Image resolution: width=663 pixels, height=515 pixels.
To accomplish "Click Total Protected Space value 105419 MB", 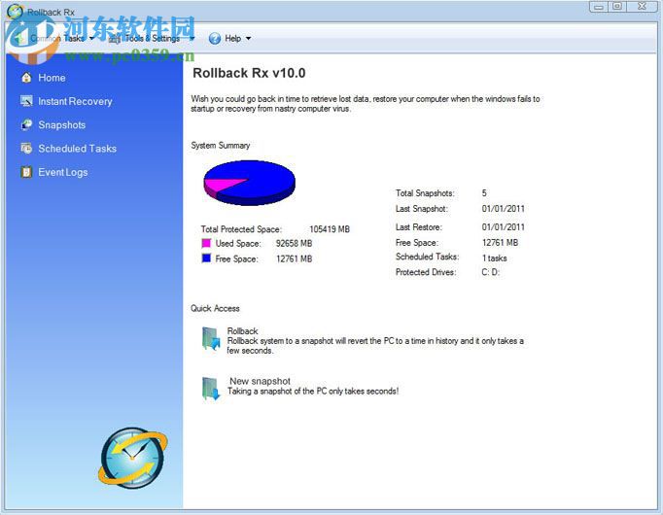I will (x=330, y=229).
